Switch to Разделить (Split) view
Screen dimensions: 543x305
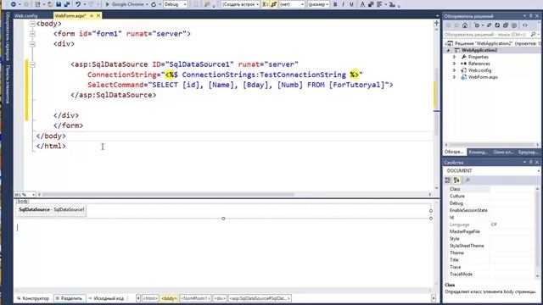point(70,298)
